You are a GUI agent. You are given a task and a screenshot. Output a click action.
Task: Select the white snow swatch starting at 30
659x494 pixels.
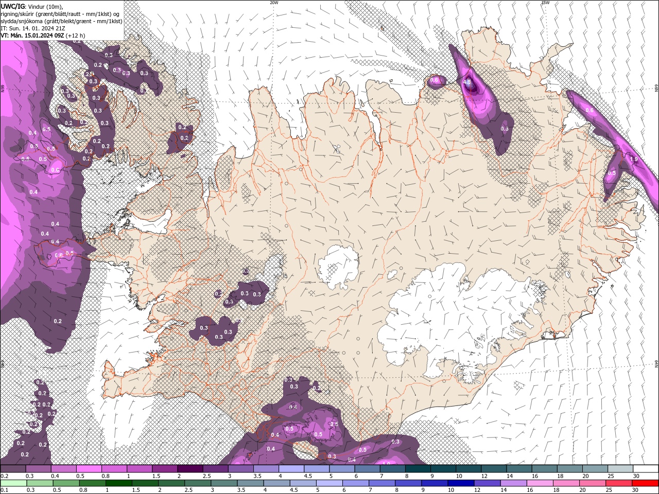click(x=646, y=469)
